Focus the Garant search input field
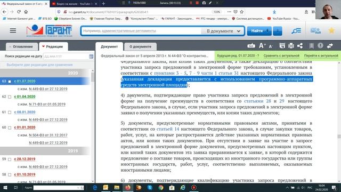Image resolution: width=341 pixels, height=192 pixels. pyautogui.click(x=141, y=31)
